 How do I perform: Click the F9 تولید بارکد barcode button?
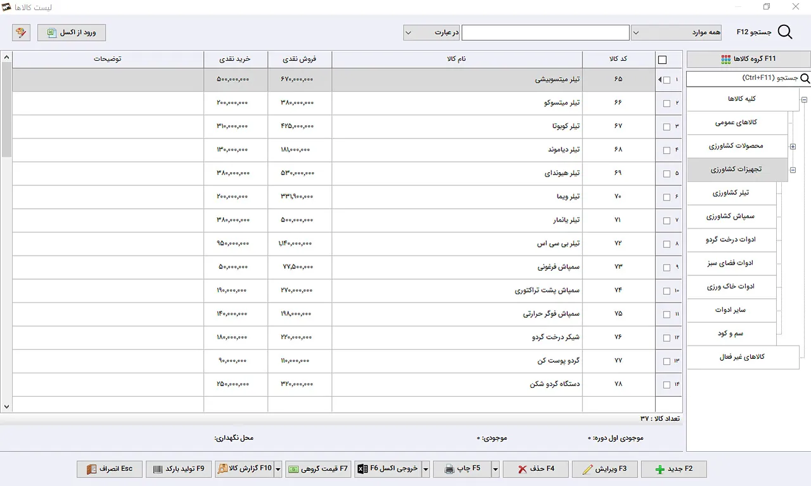pyautogui.click(x=179, y=469)
